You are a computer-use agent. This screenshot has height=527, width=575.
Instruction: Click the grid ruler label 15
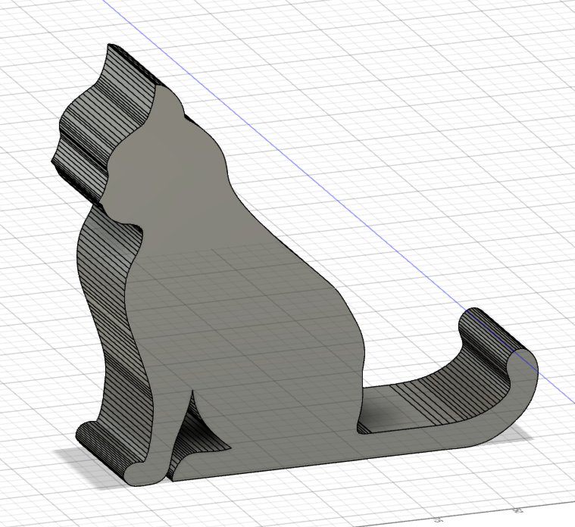(x=437, y=519)
